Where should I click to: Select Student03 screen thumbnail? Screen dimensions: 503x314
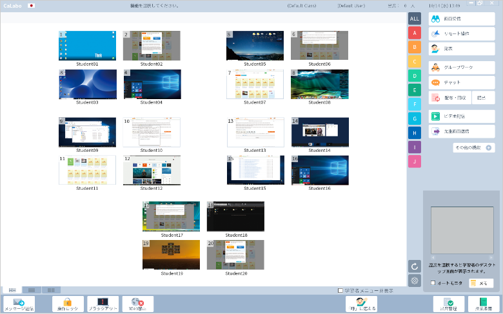(x=88, y=84)
